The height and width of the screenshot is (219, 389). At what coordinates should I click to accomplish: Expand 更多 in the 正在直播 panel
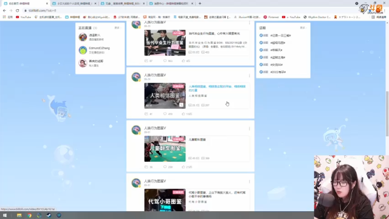117,28
